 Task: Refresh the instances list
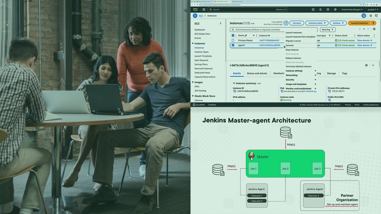tap(286, 23)
